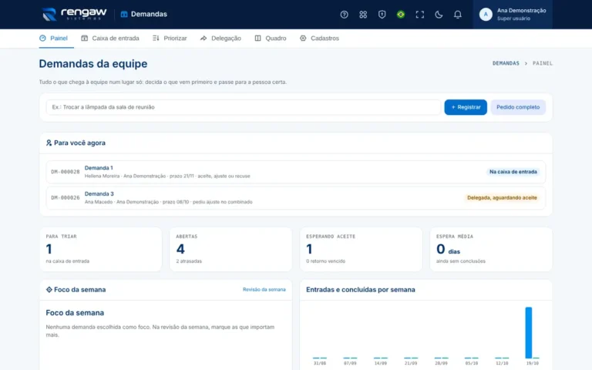This screenshot has width=592, height=370.
Task: Click the 12/10 chart axis label
Action: pyautogui.click(x=502, y=363)
